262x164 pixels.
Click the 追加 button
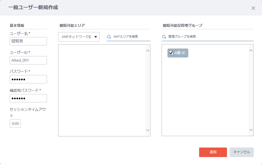click(213, 152)
